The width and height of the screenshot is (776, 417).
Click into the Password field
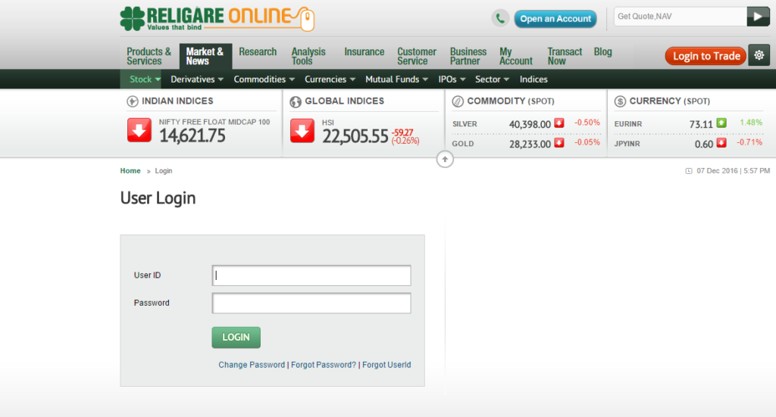click(311, 303)
